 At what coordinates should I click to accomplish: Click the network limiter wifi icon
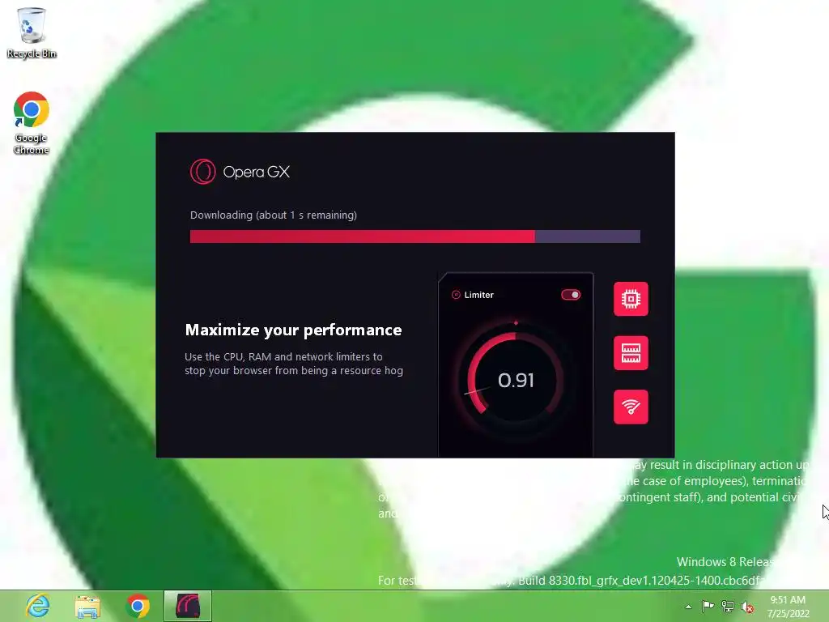point(631,407)
